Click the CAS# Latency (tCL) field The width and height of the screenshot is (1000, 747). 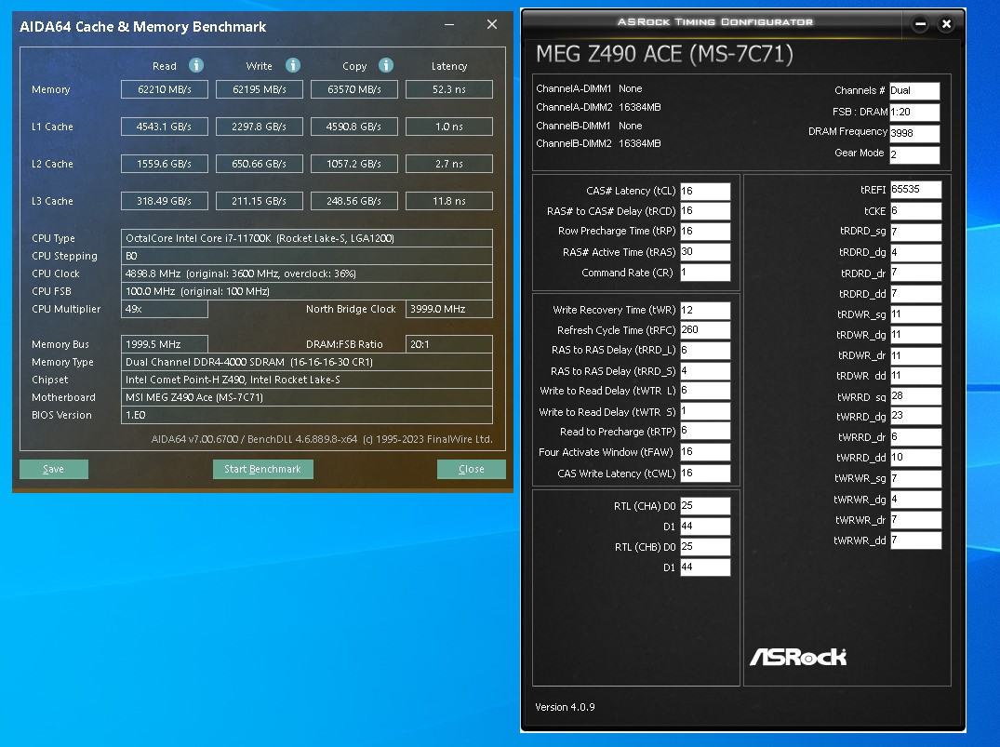705,191
